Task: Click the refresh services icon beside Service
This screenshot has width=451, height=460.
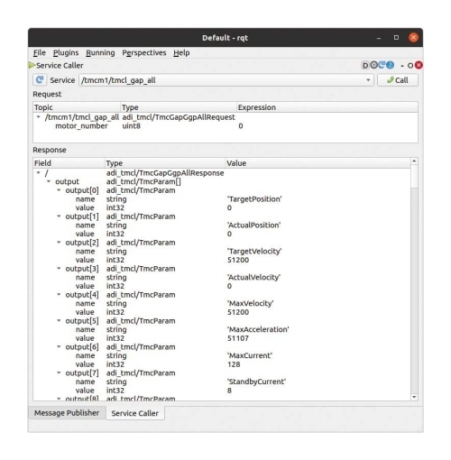Action: (40, 80)
